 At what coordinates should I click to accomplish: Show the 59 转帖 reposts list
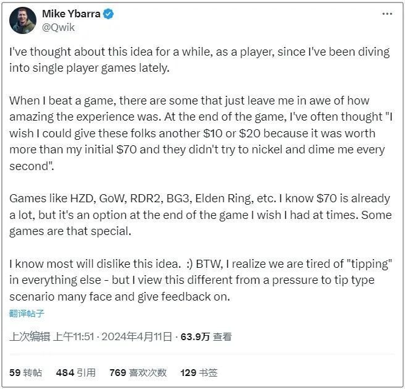coord(26,372)
